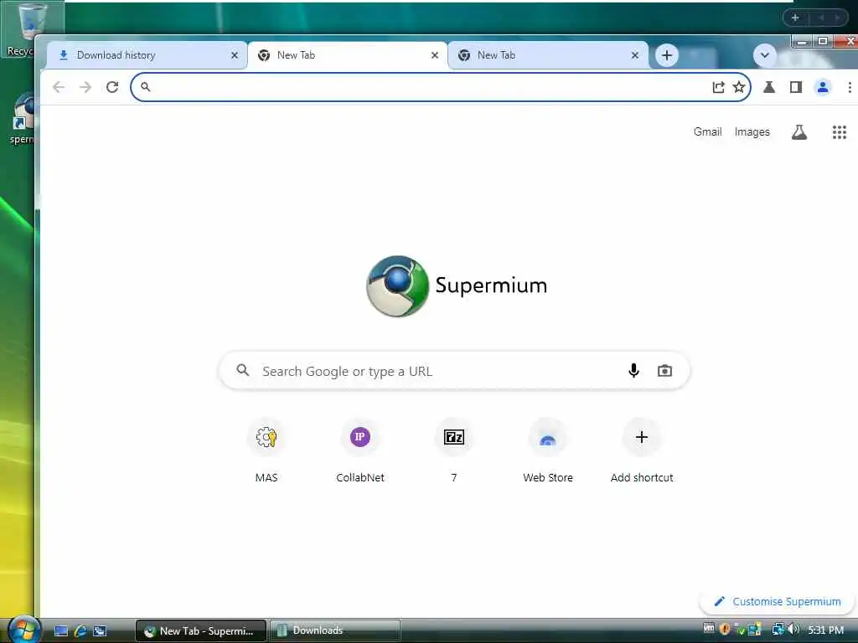This screenshot has height=643, width=858.
Task: Open the CollabNet shortcut
Action: click(360, 451)
